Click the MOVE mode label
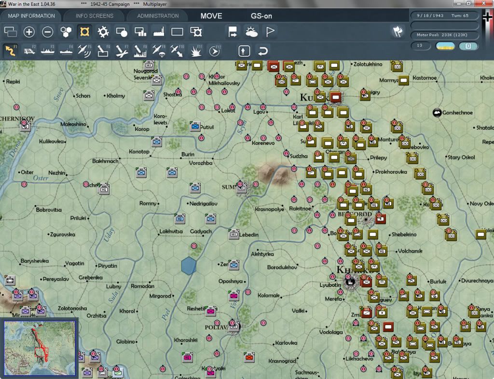This screenshot has width=494, height=379. tap(211, 16)
